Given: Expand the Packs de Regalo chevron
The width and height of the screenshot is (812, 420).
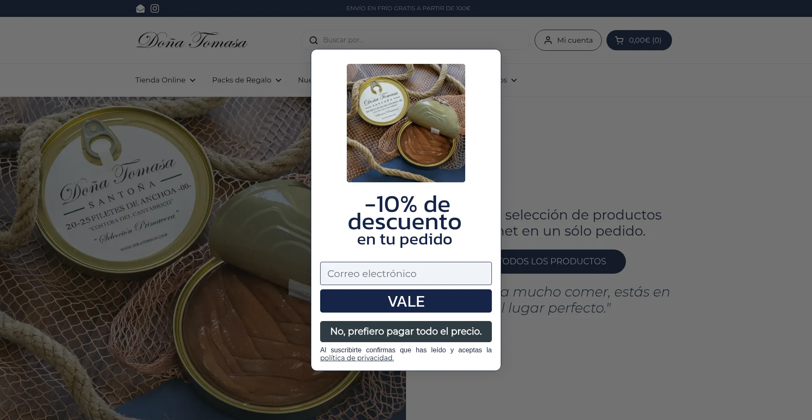Looking at the screenshot, I should pyautogui.click(x=279, y=80).
